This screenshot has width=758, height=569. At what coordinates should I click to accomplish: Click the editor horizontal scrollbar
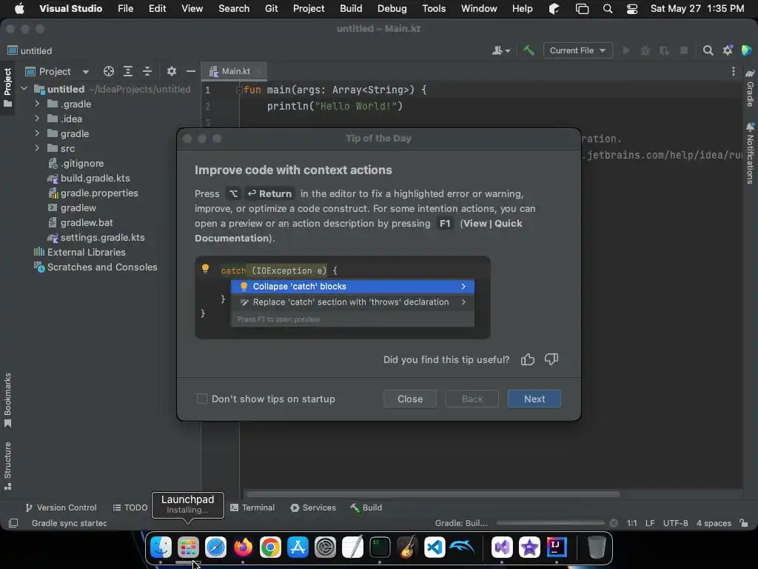[x=433, y=494]
